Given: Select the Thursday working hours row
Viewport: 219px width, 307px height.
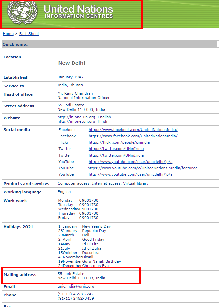Looking at the screenshot, I should click(x=78, y=213).
